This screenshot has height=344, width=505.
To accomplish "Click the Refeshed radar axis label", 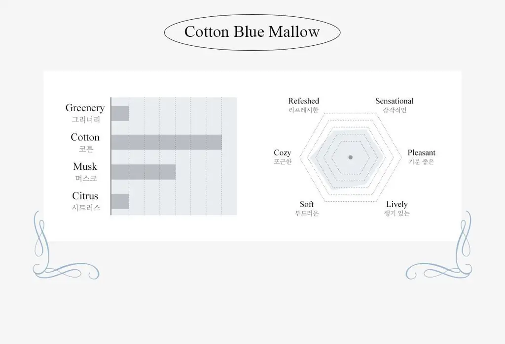I will [x=303, y=101].
